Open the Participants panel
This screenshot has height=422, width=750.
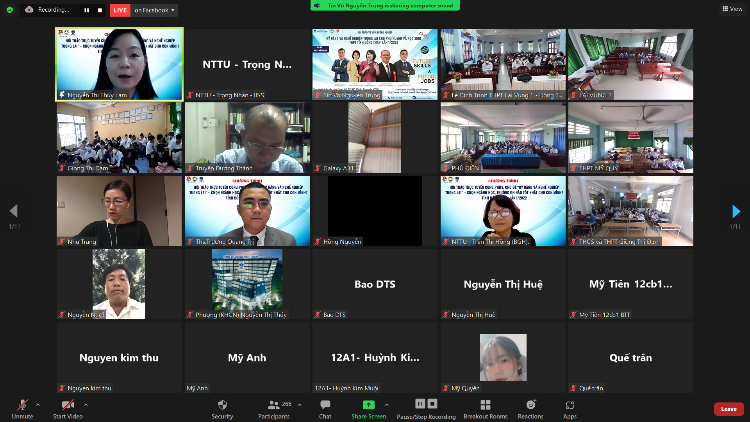click(x=274, y=409)
